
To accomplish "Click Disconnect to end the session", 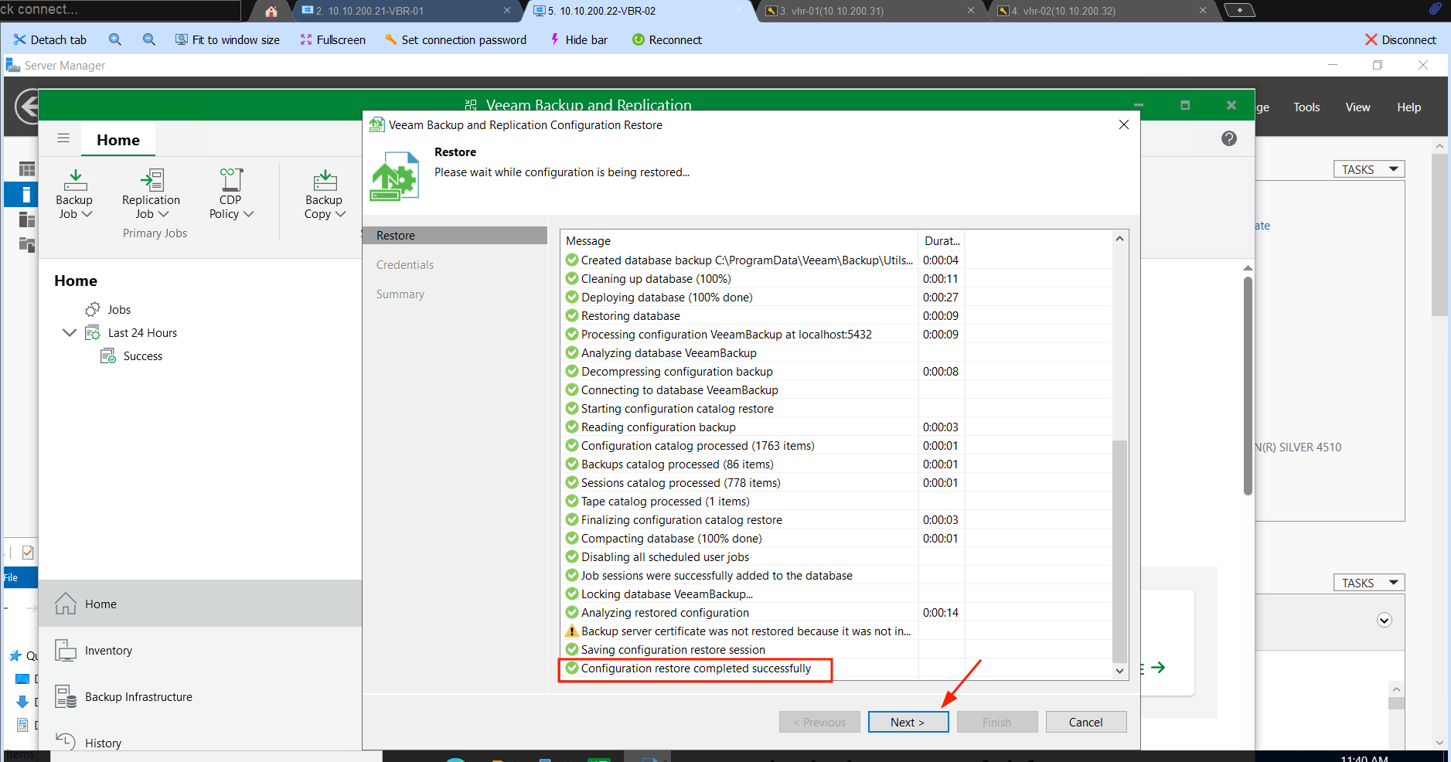I will (1400, 39).
